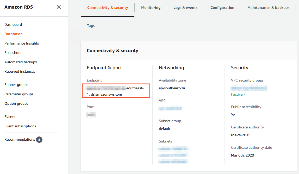Open the Dashboard page

pyautogui.click(x=13, y=24)
